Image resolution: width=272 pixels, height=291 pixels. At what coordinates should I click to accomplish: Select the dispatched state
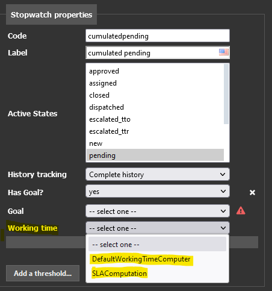click(155, 107)
